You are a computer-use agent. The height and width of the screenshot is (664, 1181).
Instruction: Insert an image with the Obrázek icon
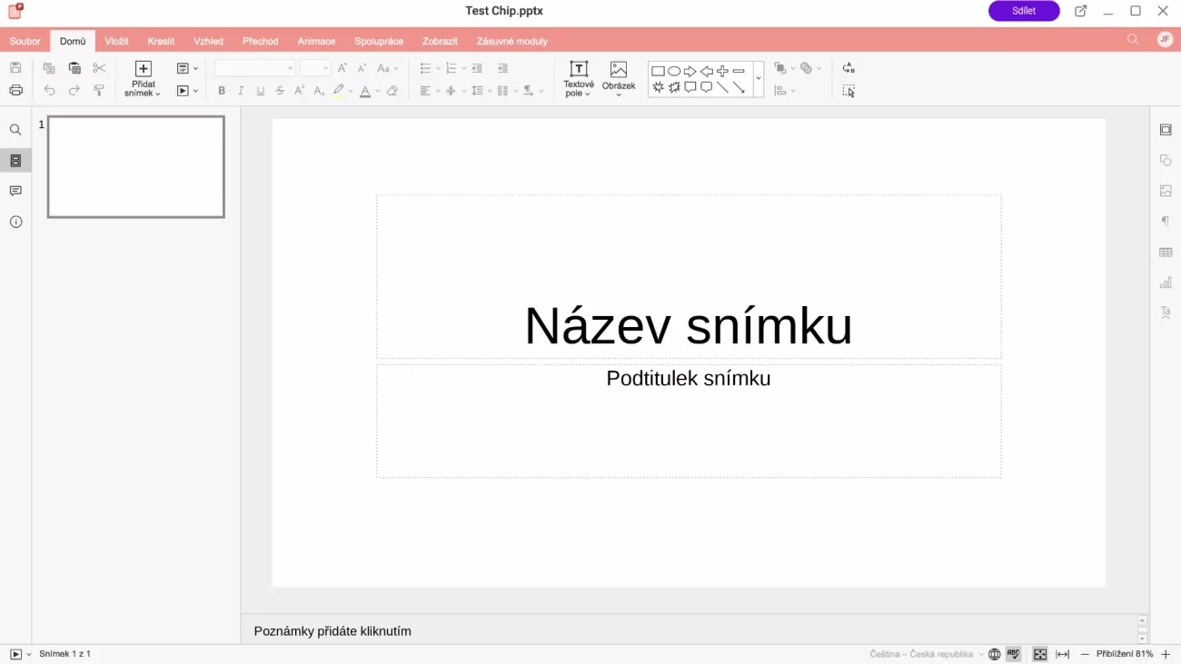(x=619, y=70)
